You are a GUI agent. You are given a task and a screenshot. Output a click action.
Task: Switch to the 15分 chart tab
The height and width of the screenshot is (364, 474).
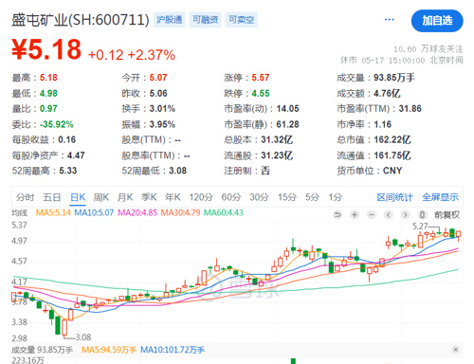tap(287, 197)
